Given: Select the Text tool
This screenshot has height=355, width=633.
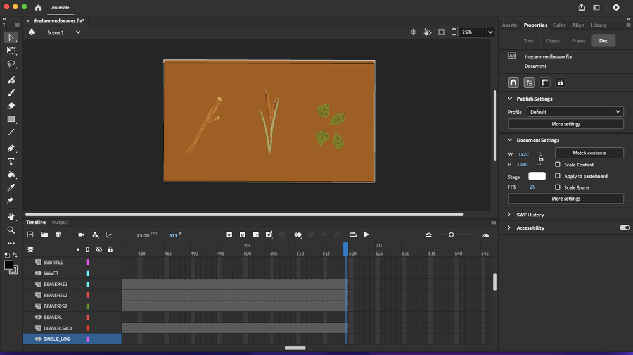Looking at the screenshot, I should pos(11,161).
